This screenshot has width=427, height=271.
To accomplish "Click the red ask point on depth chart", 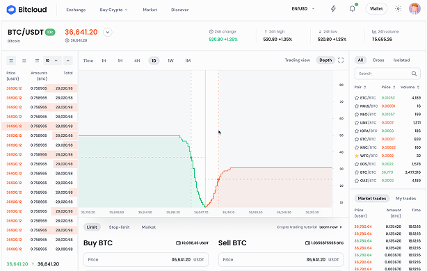I will coord(218,179).
